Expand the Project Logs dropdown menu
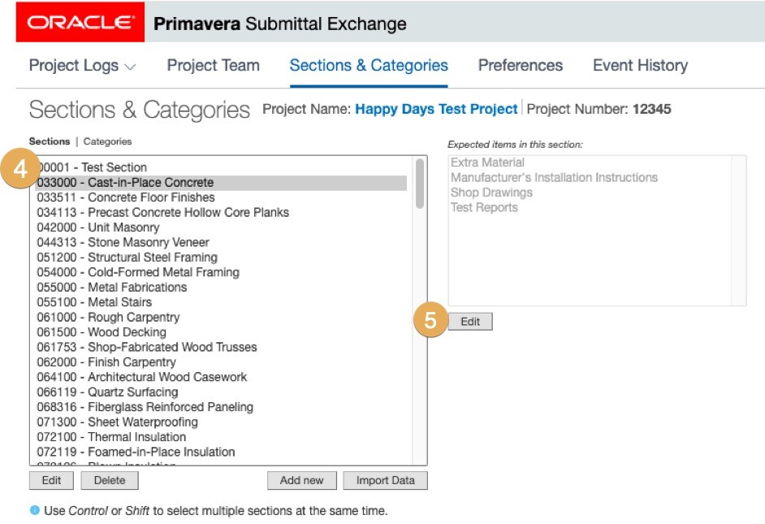Image resolution: width=765 pixels, height=524 pixels. click(82, 66)
